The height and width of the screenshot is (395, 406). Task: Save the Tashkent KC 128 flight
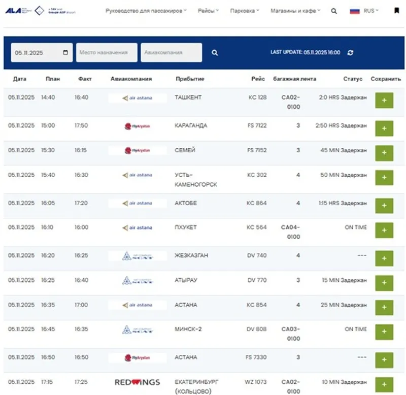click(384, 101)
